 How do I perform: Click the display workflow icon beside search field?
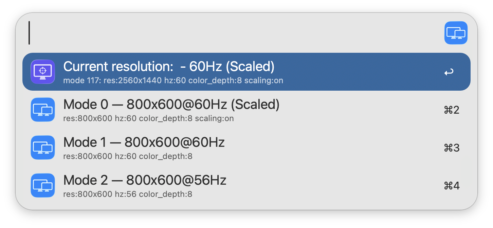coord(456,33)
